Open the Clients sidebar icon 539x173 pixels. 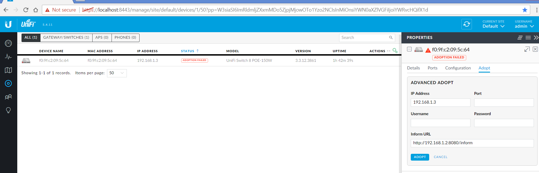[8, 97]
